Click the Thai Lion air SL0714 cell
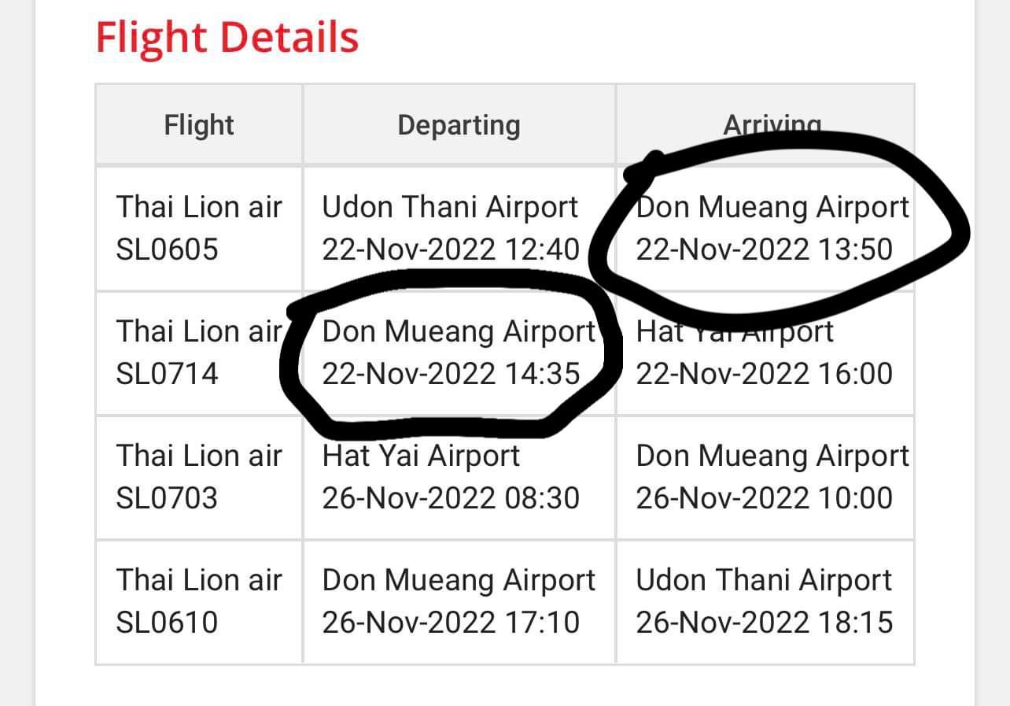This screenshot has height=706, width=1010. point(199,353)
